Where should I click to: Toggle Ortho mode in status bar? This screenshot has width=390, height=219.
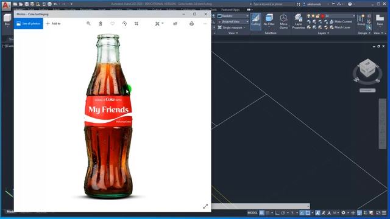[277, 213]
